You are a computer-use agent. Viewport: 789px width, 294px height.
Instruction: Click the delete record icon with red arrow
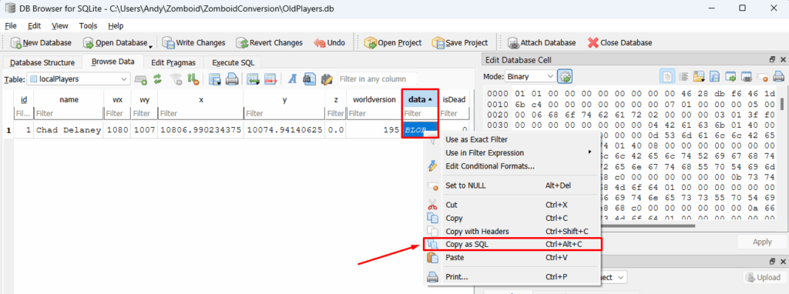(270, 79)
